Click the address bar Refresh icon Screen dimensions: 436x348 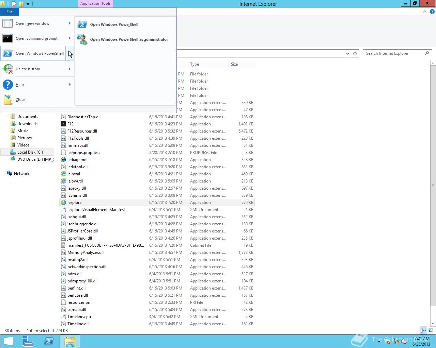click(x=355, y=53)
